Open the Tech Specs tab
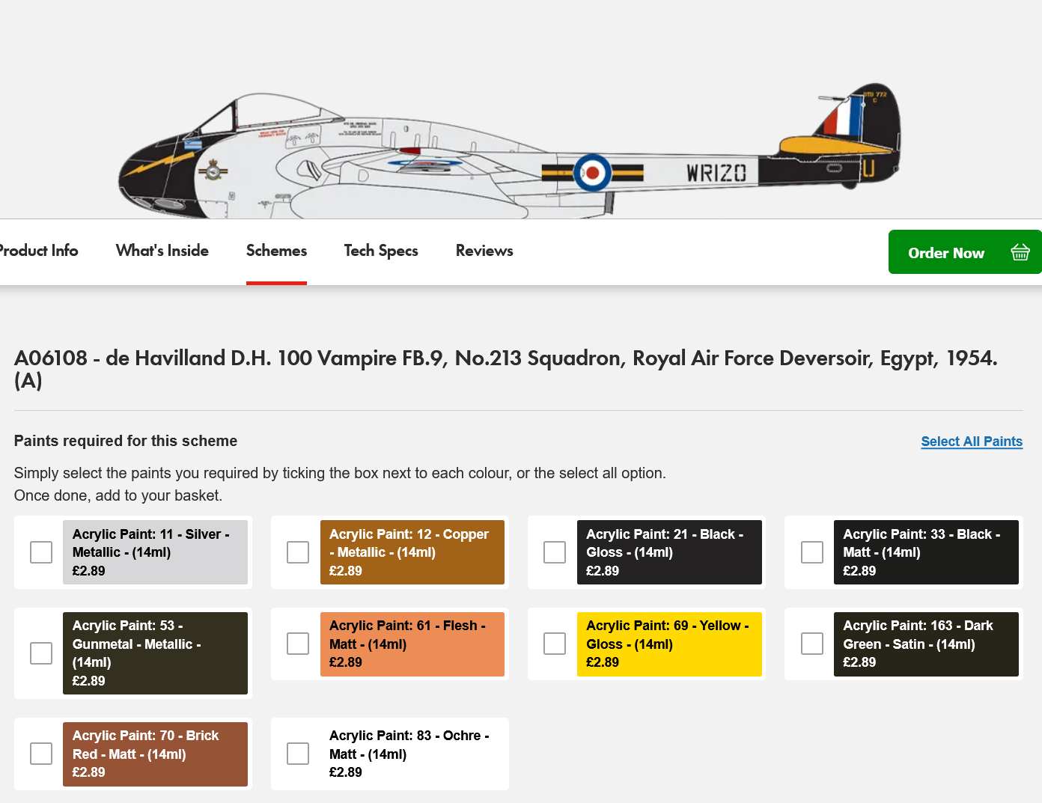 (381, 251)
